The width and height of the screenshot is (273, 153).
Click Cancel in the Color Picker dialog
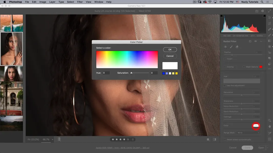tap(170, 56)
